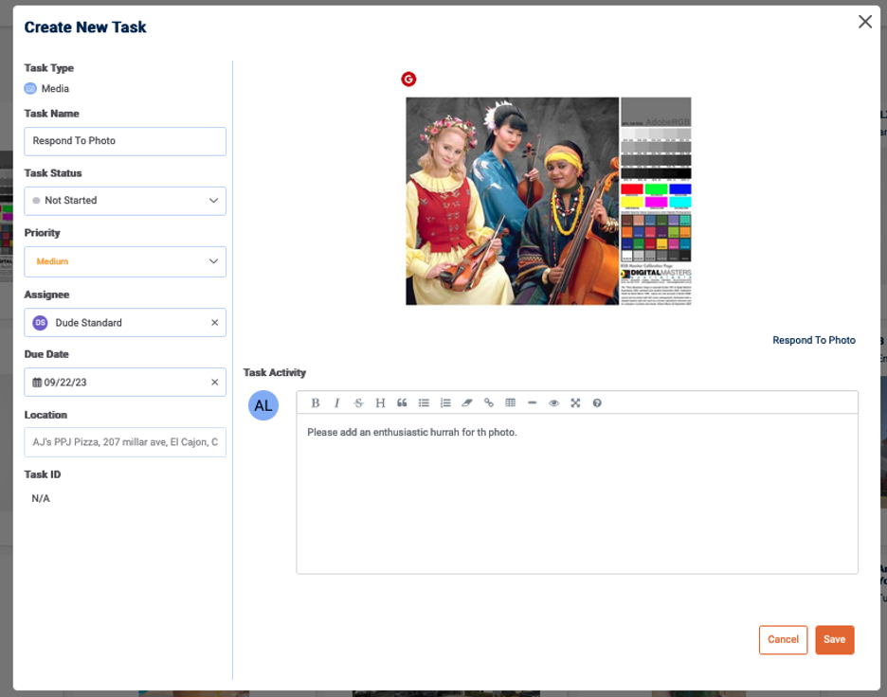Click the Save button
This screenshot has height=697, width=887.
coord(834,639)
